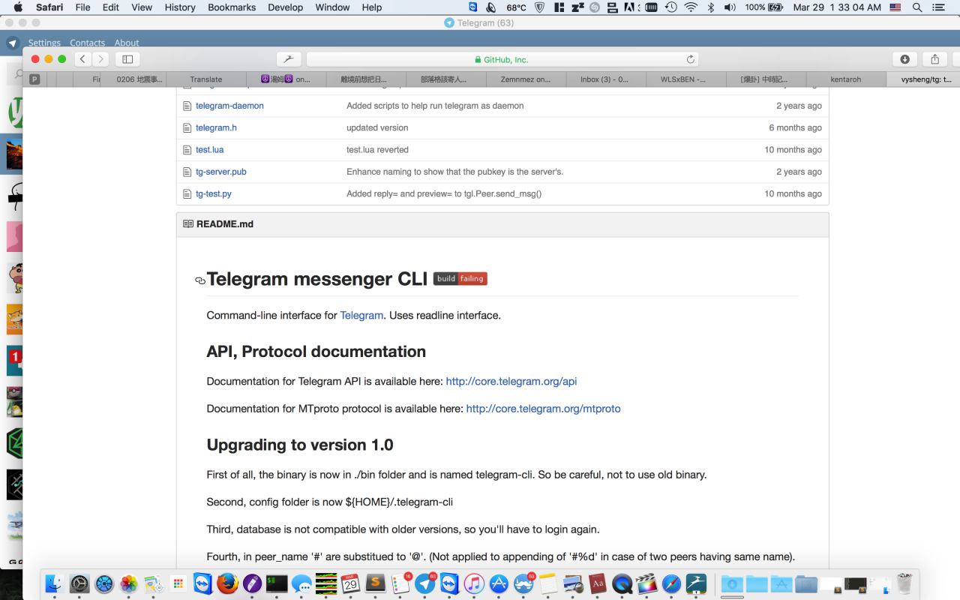Open the Bookmarks menu
This screenshot has height=600, width=960.
(x=232, y=7)
